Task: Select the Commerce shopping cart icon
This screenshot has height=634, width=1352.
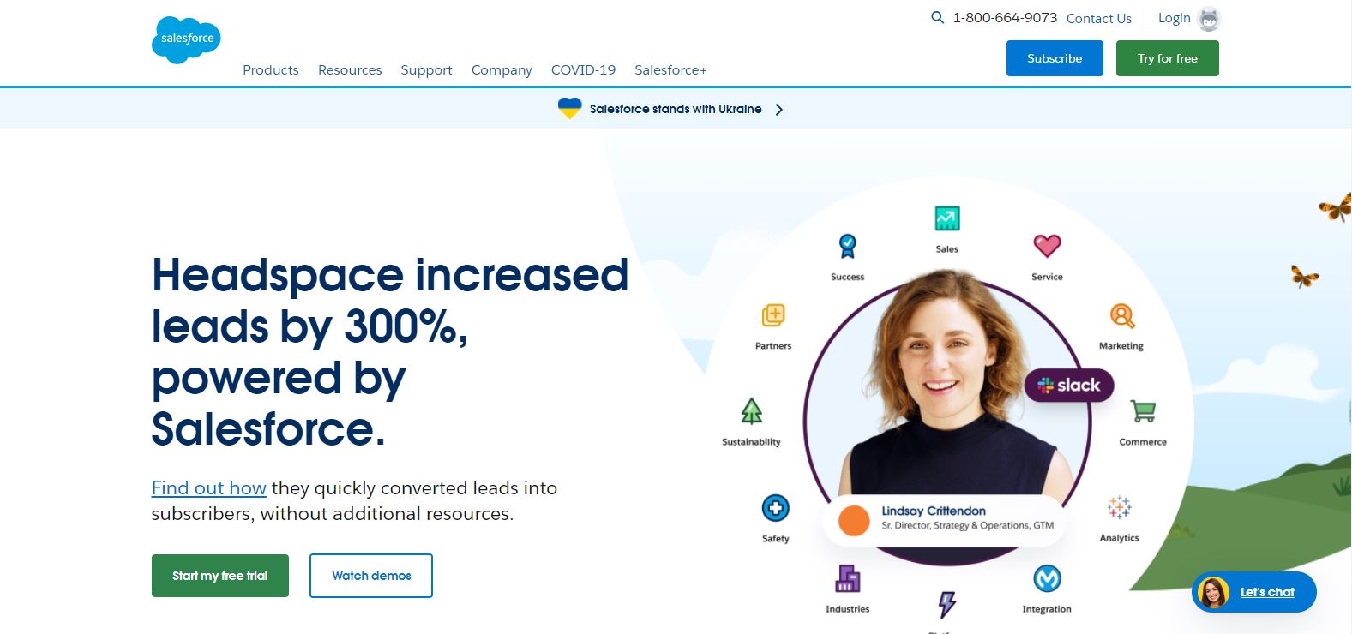Action: tap(1143, 411)
